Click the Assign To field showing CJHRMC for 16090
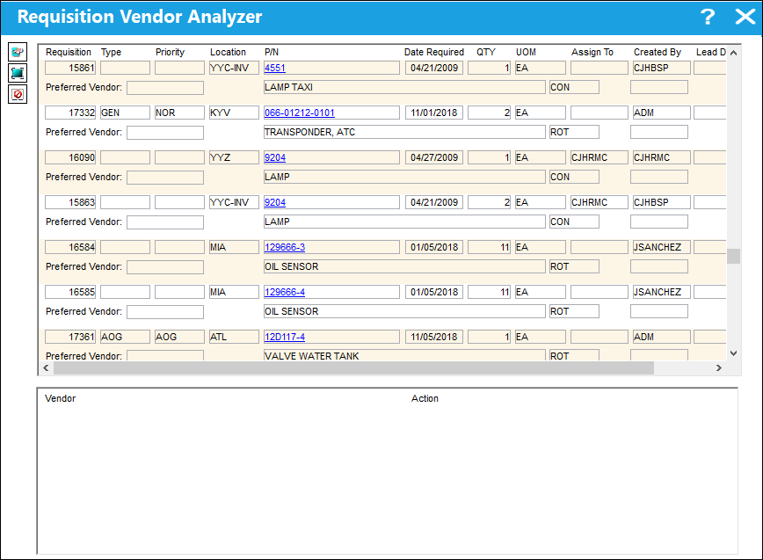The height and width of the screenshot is (560, 763). point(599,157)
